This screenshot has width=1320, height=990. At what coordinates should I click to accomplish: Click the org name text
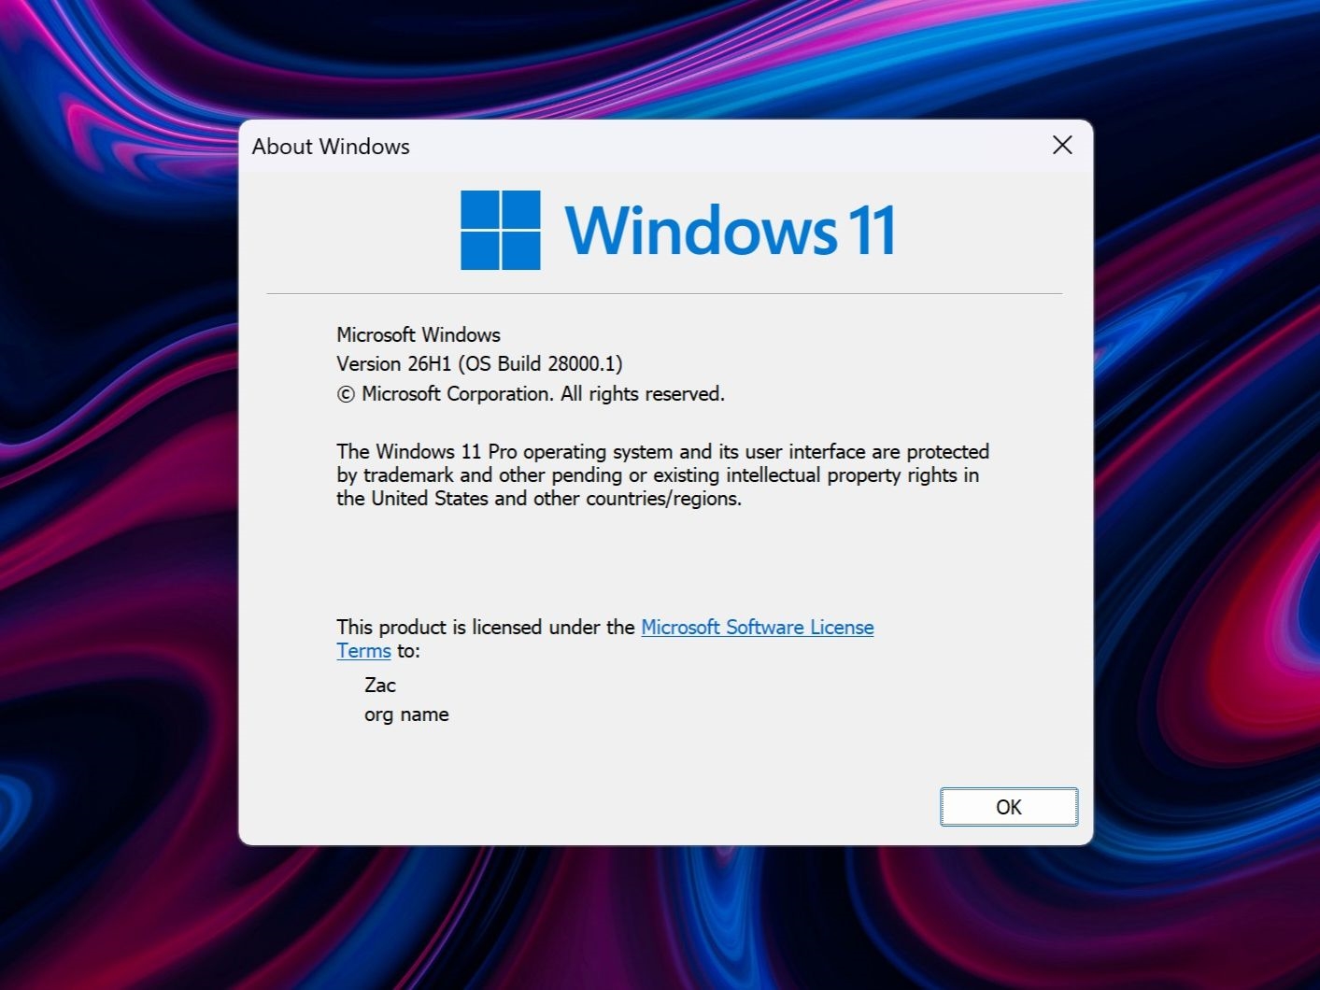[x=406, y=714]
